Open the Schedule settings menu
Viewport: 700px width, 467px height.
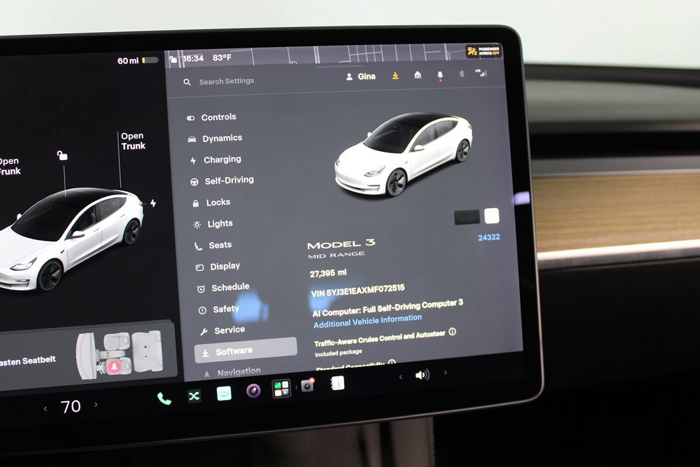point(223,287)
